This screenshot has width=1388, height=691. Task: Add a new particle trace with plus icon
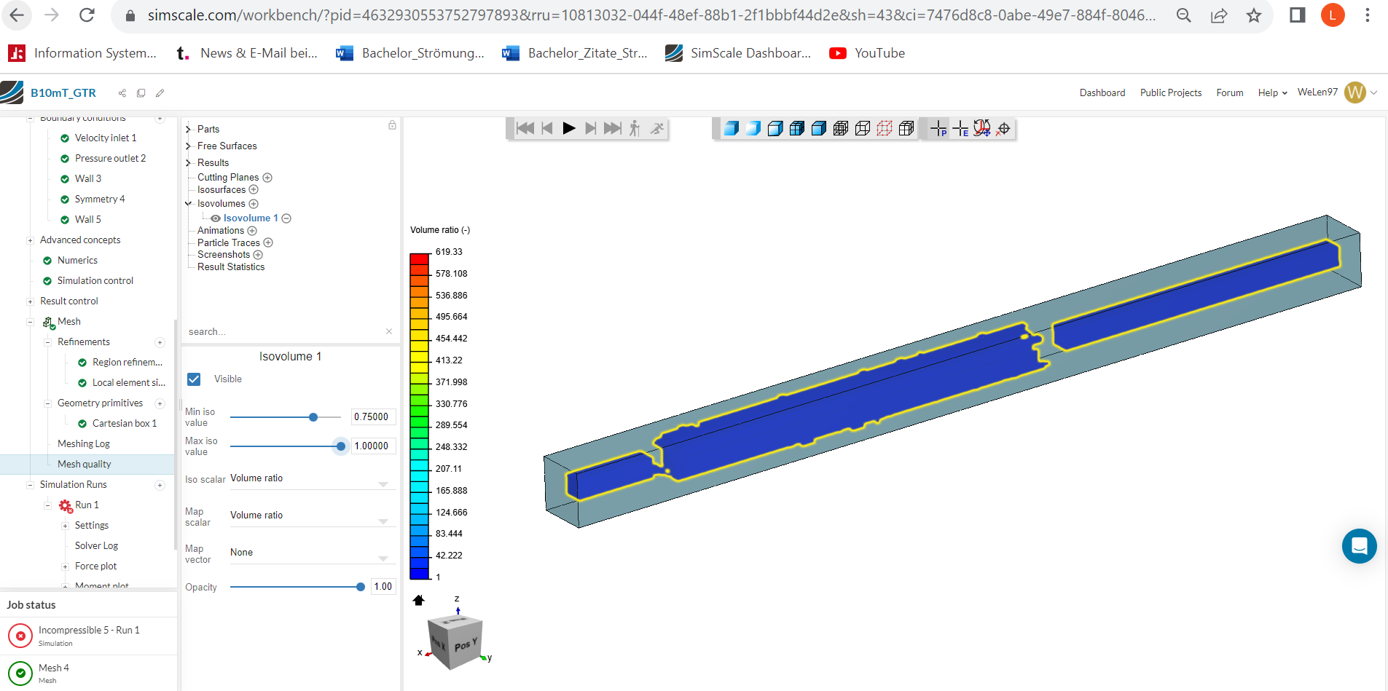(x=268, y=242)
